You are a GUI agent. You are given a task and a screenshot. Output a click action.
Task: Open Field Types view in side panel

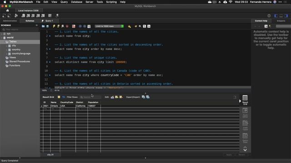pos(245,125)
